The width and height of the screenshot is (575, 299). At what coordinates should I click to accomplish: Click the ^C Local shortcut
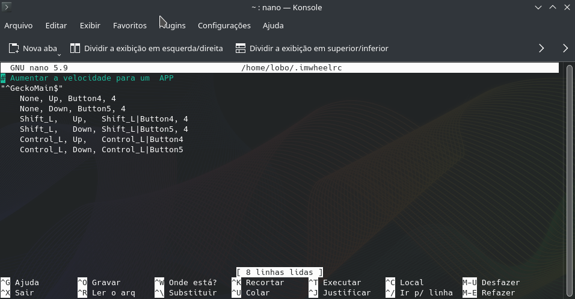[x=404, y=283]
